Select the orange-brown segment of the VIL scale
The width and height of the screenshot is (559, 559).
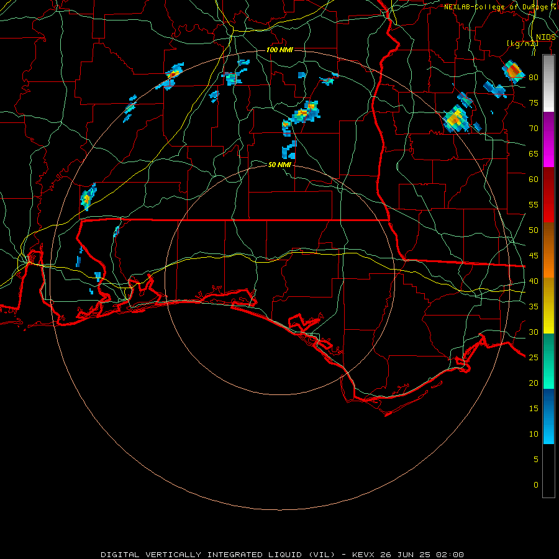[548, 250]
